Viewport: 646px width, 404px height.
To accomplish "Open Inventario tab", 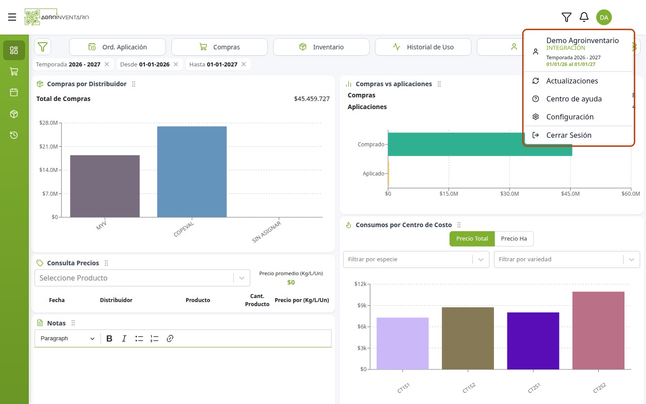I will pyautogui.click(x=321, y=47).
